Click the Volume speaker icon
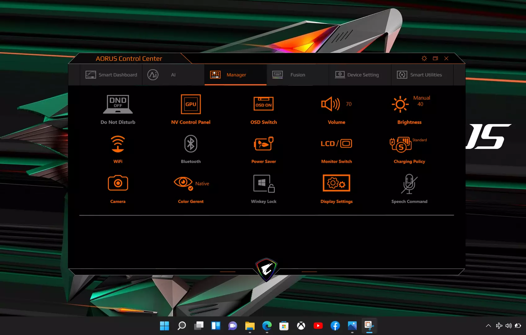 [x=331, y=104]
